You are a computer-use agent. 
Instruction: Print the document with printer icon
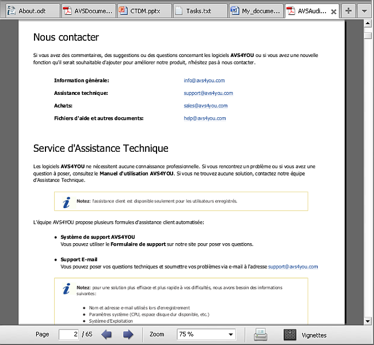[x=261, y=334]
